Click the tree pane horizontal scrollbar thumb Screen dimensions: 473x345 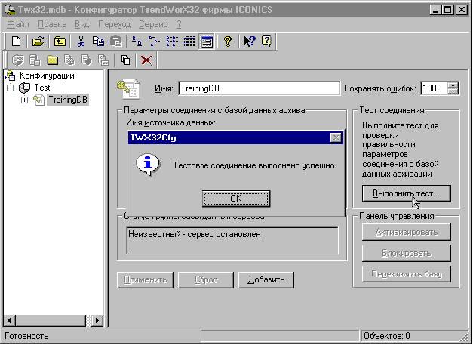pos(51,320)
